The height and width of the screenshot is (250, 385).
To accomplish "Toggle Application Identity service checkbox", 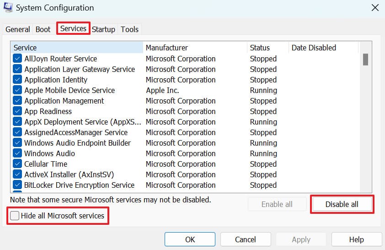I will point(17,80).
